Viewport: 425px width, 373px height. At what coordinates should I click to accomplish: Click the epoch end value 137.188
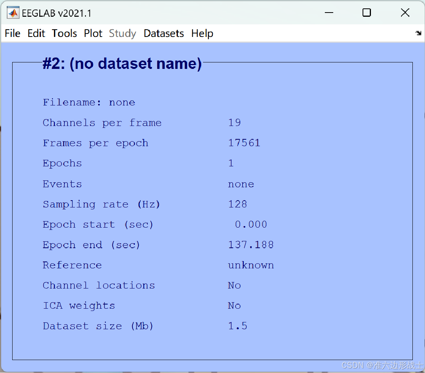coord(251,245)
